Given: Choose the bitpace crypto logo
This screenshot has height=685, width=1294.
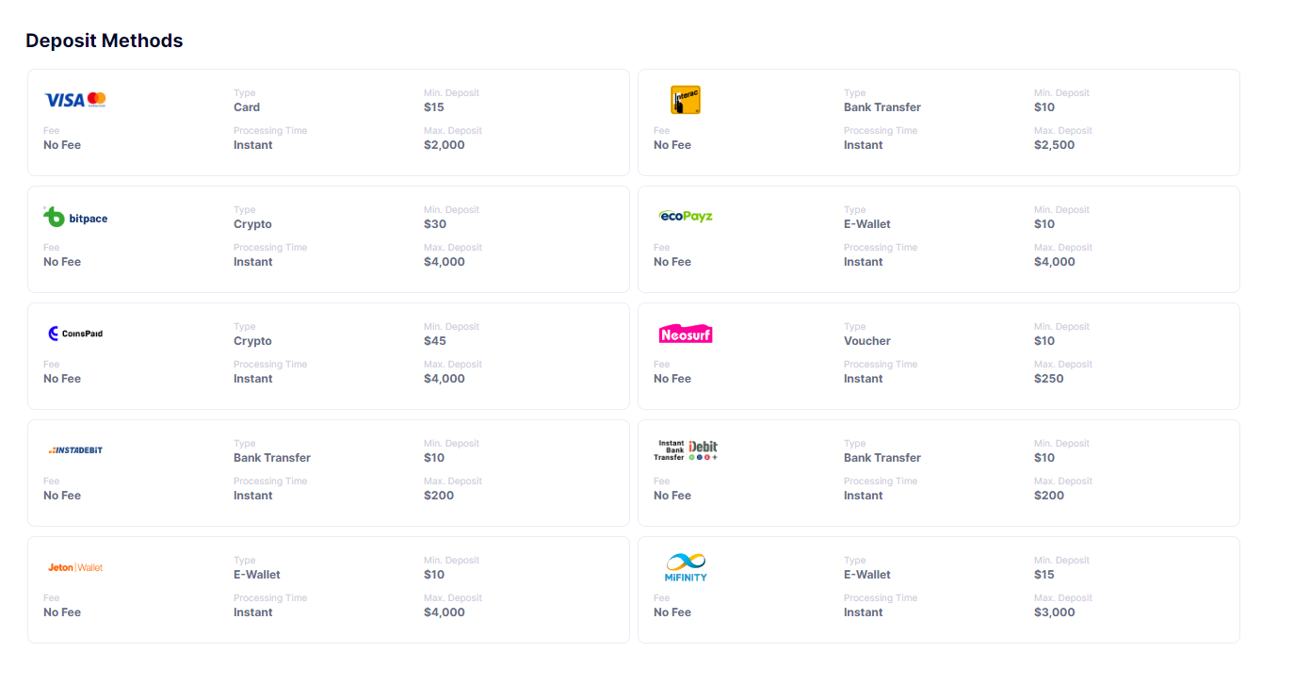Looking at the screenshot, I should (x=75, y=217).
